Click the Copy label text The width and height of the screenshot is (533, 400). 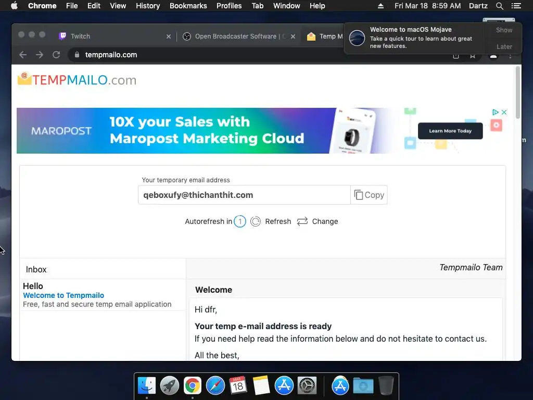(x=374, y=195)
